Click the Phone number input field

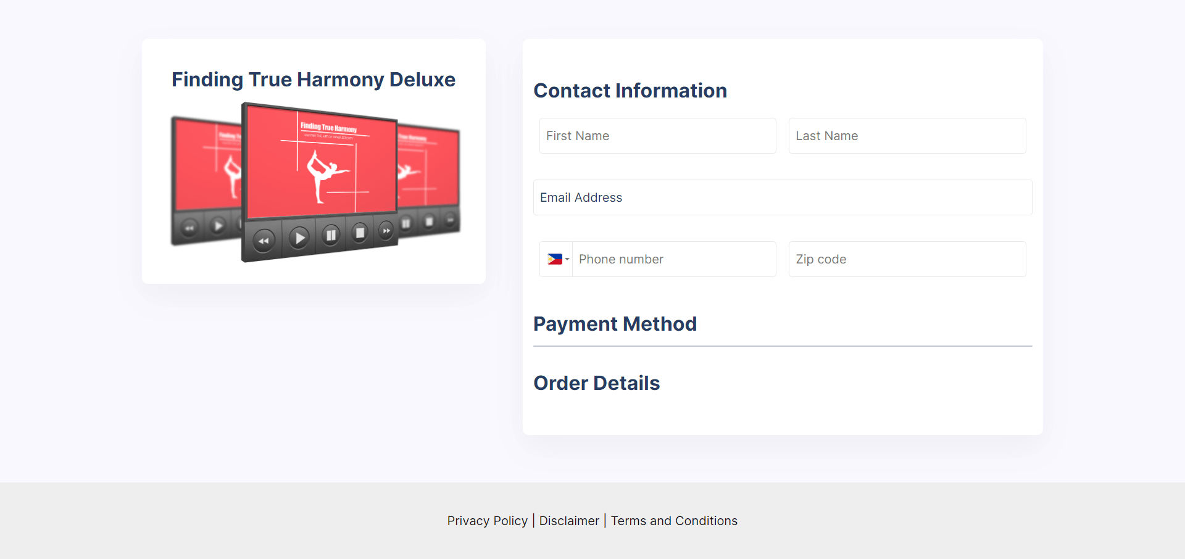tap(674, 259)
